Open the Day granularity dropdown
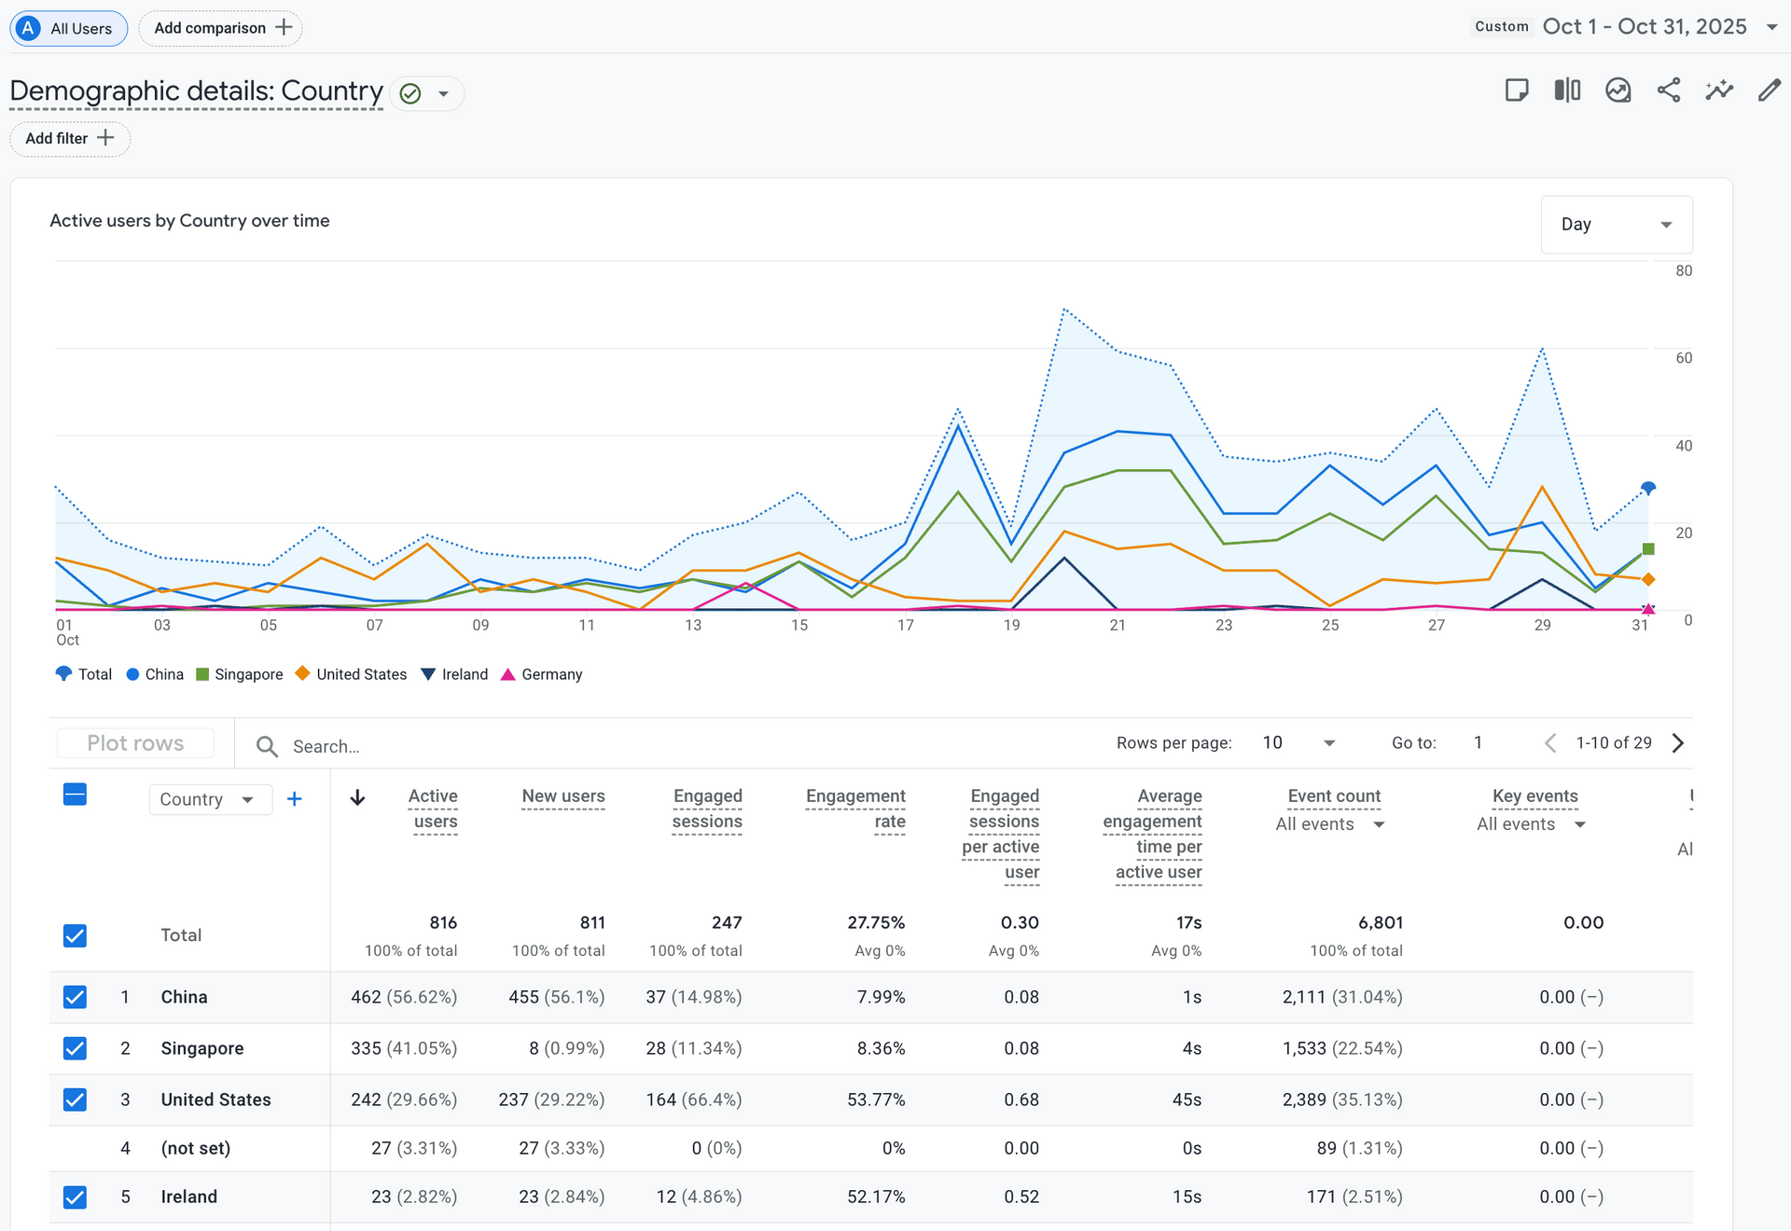The height and width of the screenshot is (1231, 1791). click(x=1616, y=225)
